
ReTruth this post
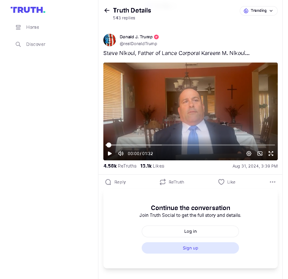click(172, 182)
